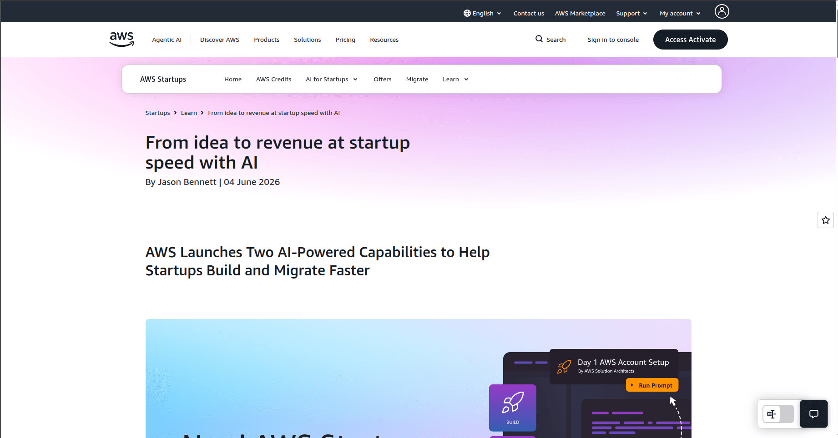Screen dimensions: 838x438
Task: Open the Offers tab
Action: point(383,79)
